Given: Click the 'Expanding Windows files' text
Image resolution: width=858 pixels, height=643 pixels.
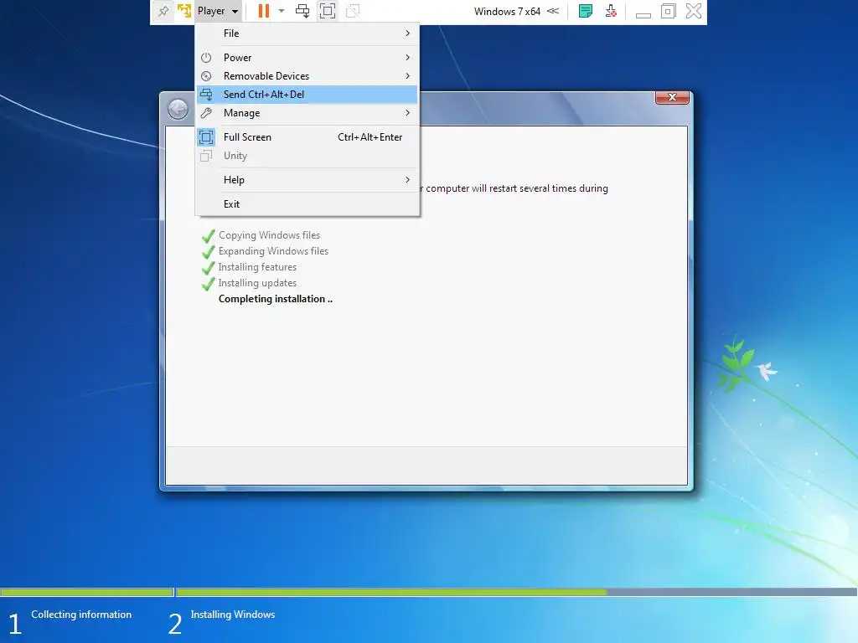Looking at the screenshot, I should click(x=274, y=251).
